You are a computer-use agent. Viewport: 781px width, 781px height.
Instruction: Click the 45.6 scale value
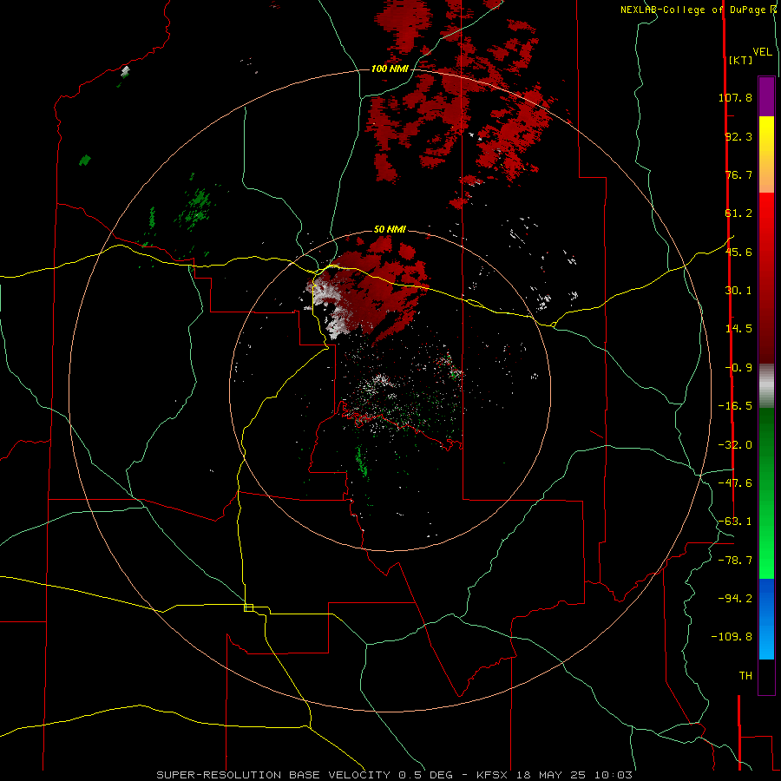738,252
